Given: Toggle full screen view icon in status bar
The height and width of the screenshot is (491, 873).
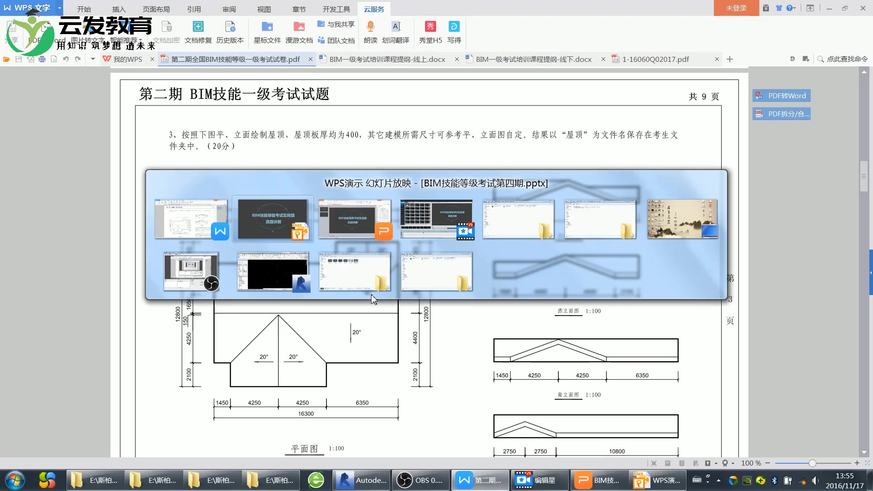Looking at the screenshot, I should (654, 463).
